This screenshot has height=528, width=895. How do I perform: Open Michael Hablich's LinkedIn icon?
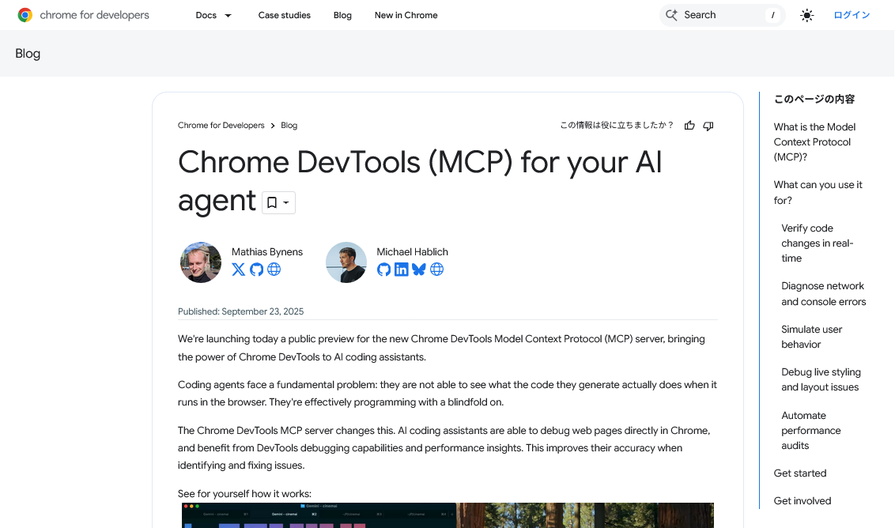coord(402,270)
